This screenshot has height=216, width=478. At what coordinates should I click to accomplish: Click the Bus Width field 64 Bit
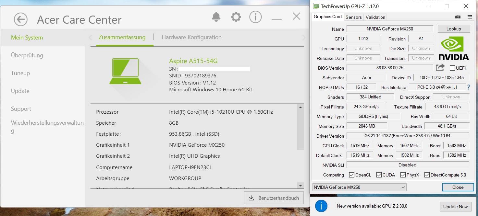(x=451, y=116)
